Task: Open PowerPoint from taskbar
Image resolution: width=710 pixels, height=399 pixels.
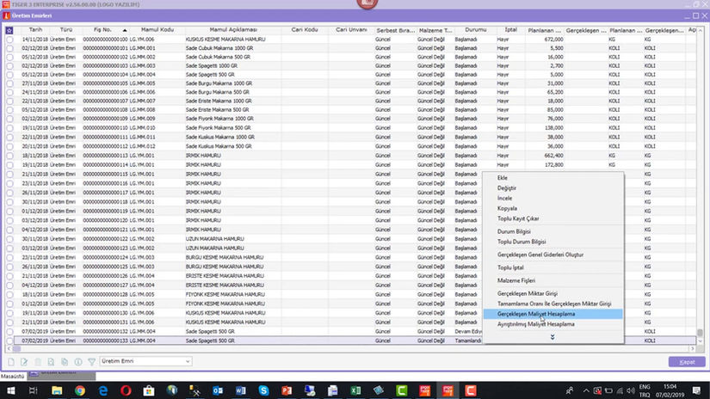Action: coord(287,390)
